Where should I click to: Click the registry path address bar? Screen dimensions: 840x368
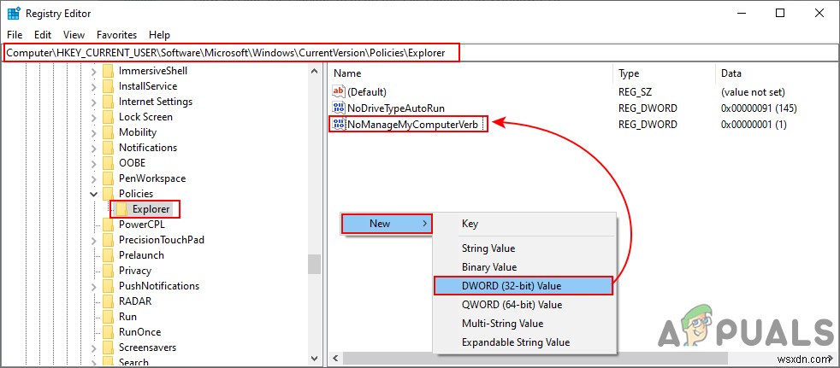click(x=420, y=53)
